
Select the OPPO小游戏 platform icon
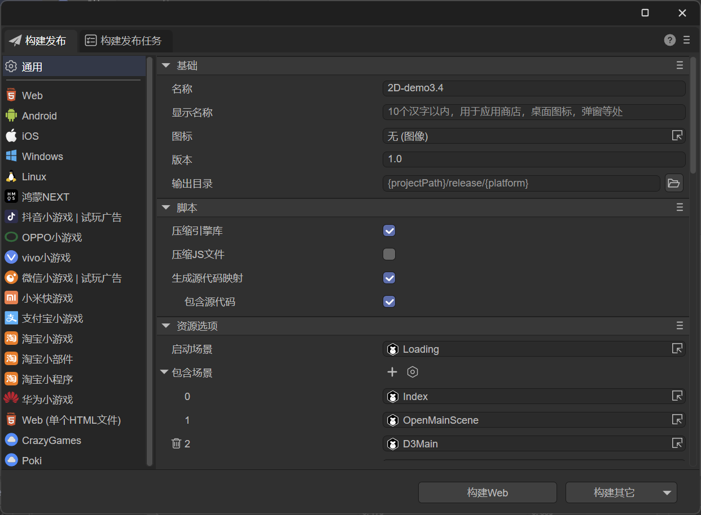point(11,237)
